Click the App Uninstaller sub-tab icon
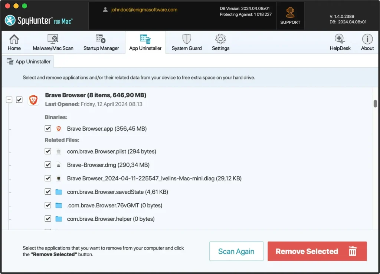This screenshot has height=274, width=380. [10, 61]
